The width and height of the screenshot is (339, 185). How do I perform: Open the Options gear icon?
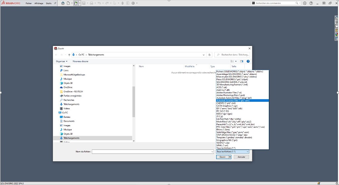click(x=133, y=3)
